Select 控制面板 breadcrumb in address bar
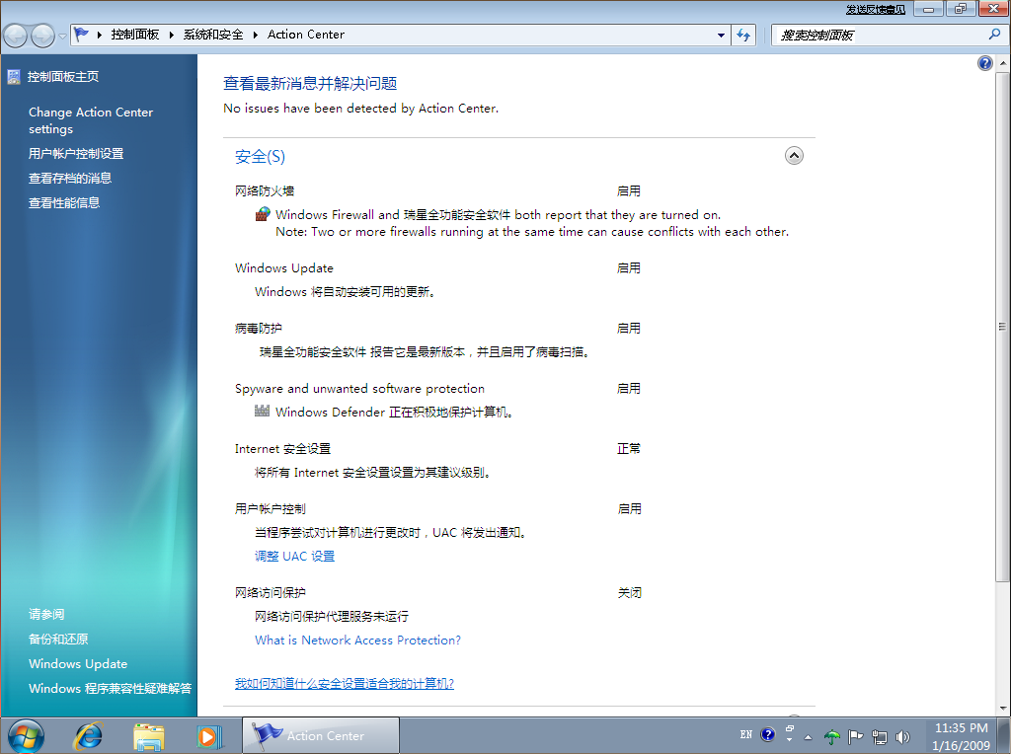The height and width of the screenshot is (754, 1011). pyautogui.click(x=134, y=35)
